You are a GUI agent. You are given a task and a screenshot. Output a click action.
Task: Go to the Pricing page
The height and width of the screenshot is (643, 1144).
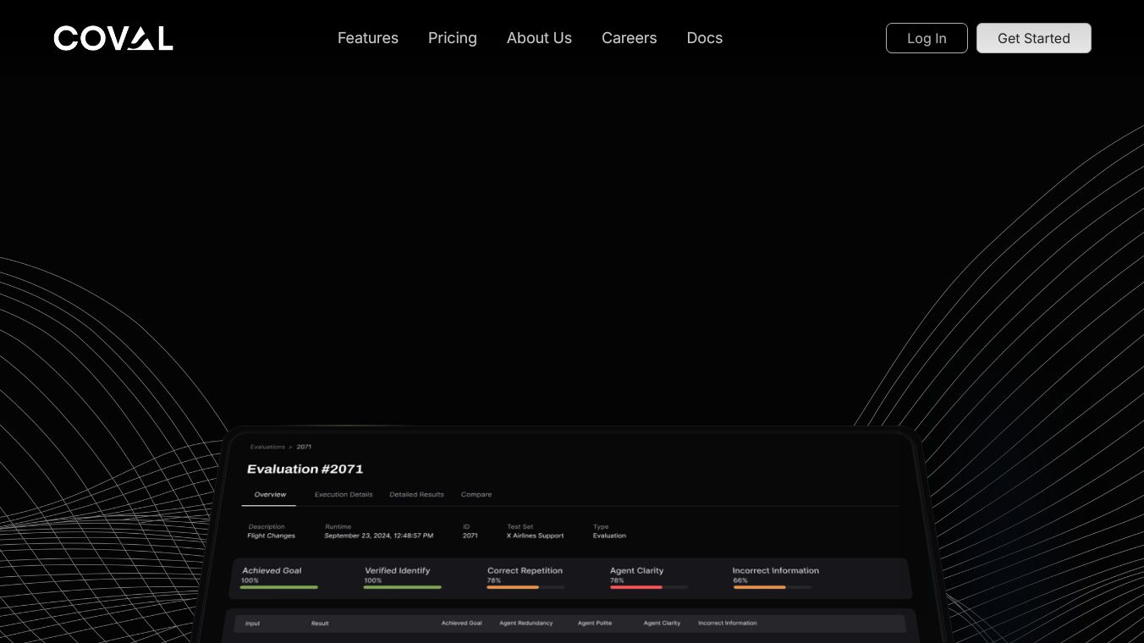453,38
